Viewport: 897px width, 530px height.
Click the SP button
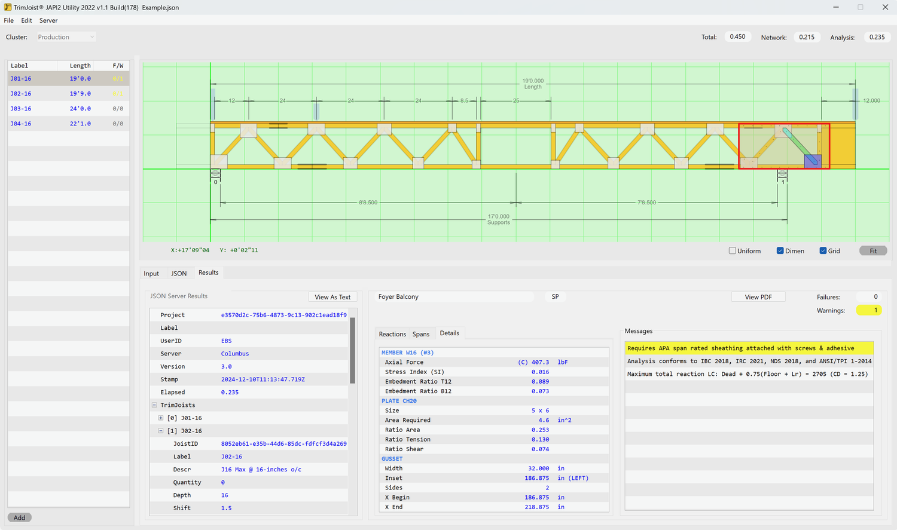[x=555, y=296]
